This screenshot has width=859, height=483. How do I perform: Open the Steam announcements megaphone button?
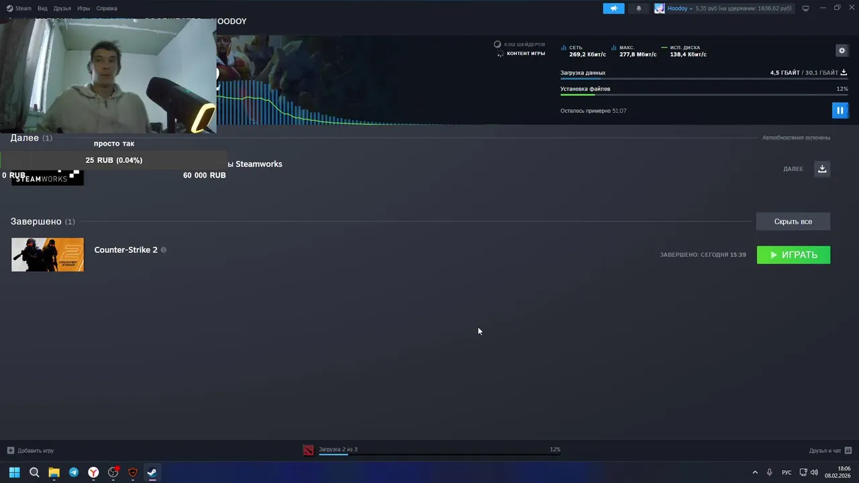[613, 9]
